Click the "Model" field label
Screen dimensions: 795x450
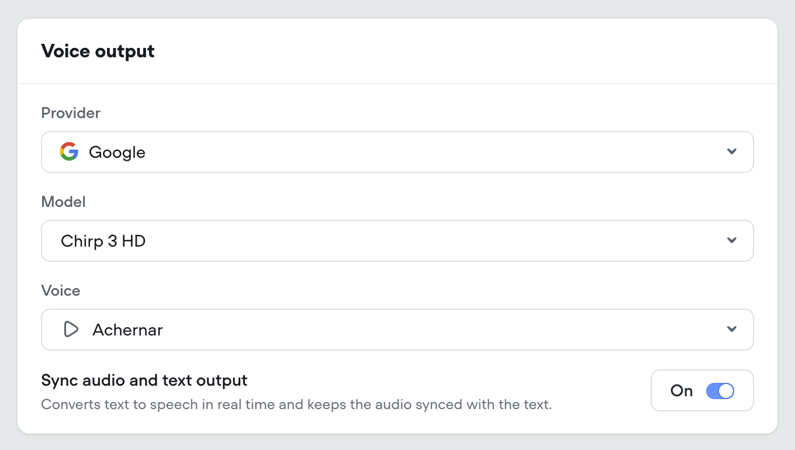(x=63, y=202)
